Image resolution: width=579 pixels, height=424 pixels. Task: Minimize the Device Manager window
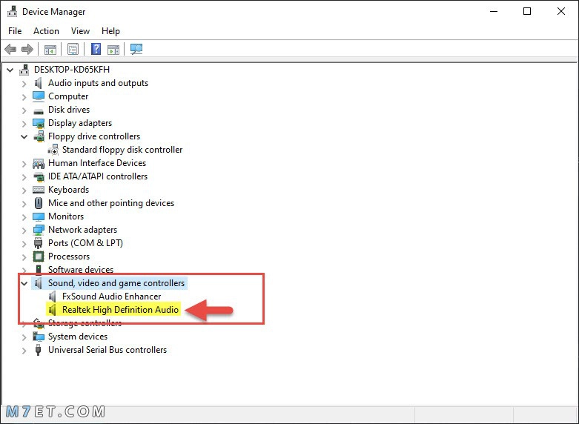[x=494, y=11]
